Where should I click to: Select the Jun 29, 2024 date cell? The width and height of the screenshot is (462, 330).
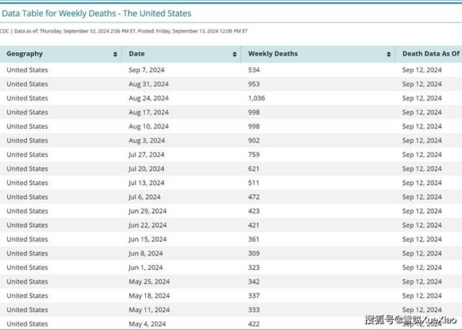(148, 211)
